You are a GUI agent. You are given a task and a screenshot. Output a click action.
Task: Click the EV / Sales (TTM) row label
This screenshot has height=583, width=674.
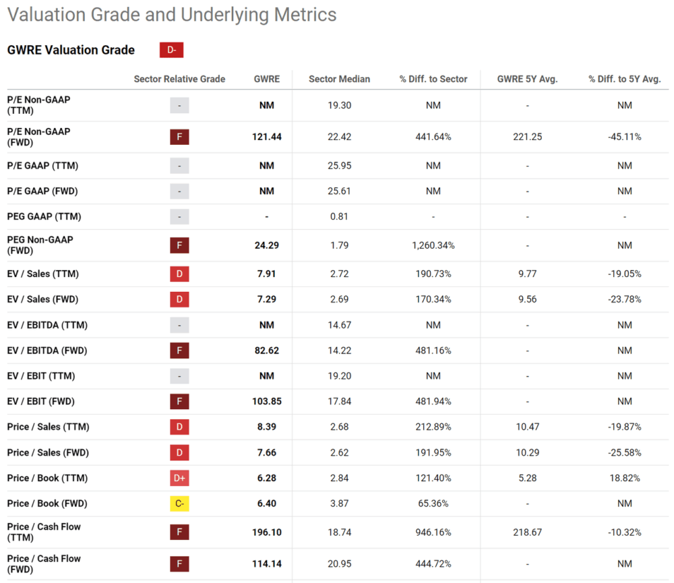tap(43, 274)
